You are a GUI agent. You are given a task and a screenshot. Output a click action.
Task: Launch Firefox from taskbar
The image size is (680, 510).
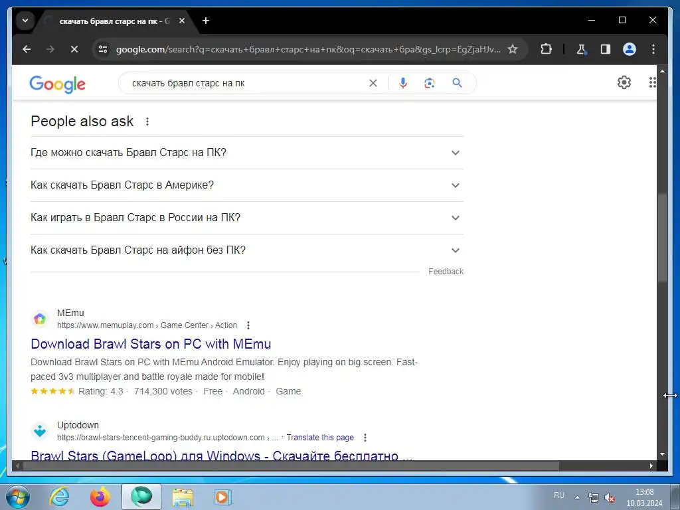click(100, 497)
